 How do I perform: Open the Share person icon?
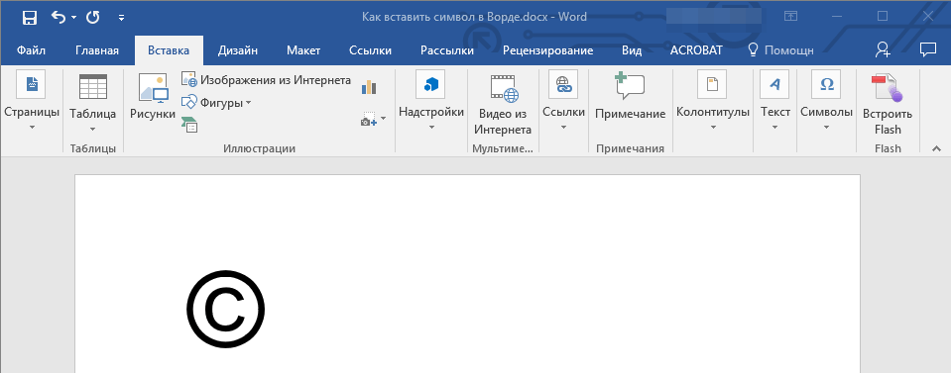[x=883, y=50]
